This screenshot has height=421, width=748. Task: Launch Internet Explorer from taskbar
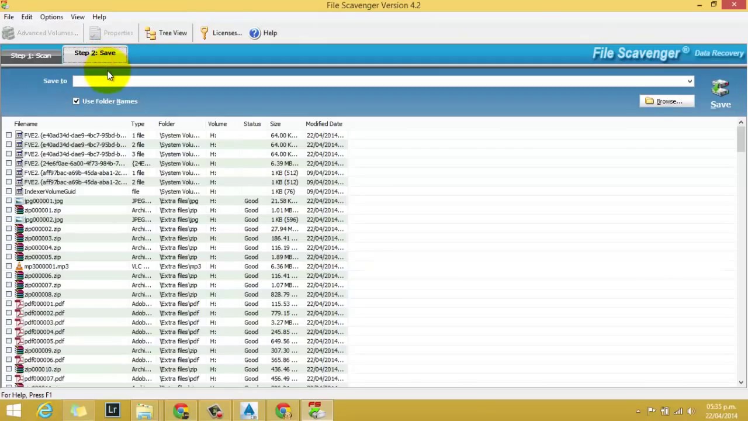point(45,411)
